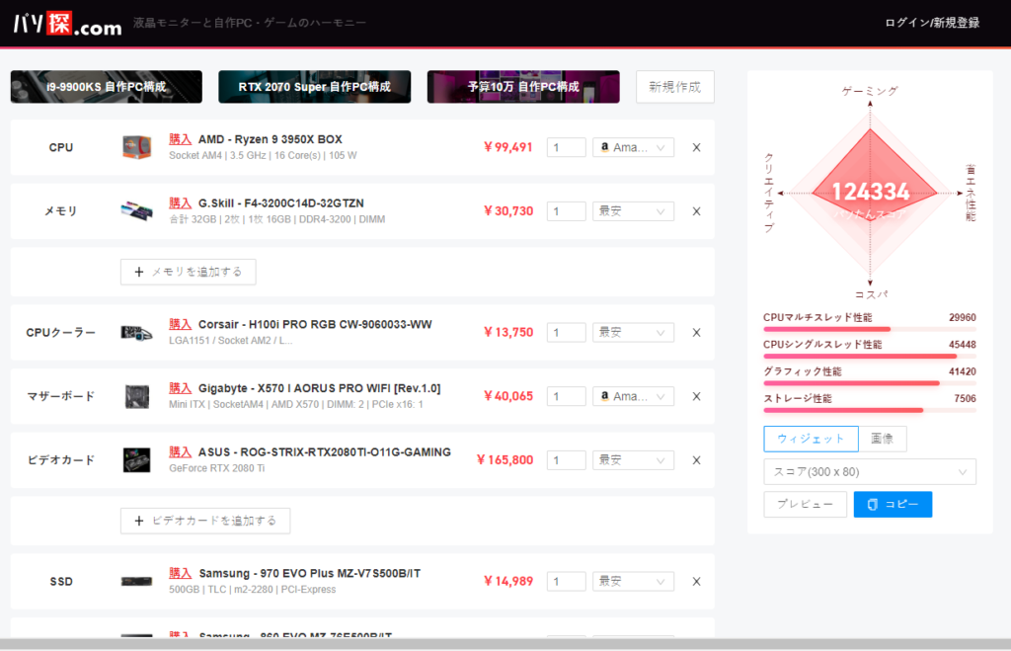The image size is (1011, 651).
Task: Click Corsair - H100i PRO RGB title
Action: coord(315,325)
